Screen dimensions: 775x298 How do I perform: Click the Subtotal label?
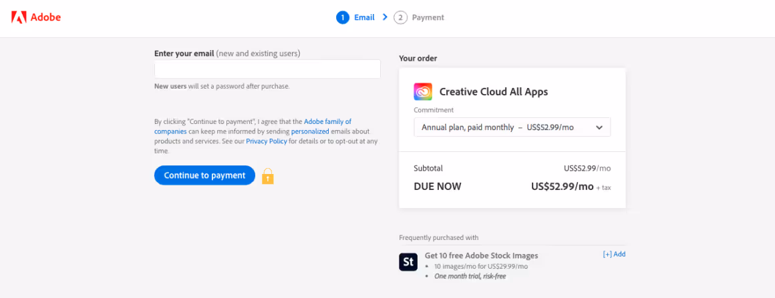[x=428, y=168]
